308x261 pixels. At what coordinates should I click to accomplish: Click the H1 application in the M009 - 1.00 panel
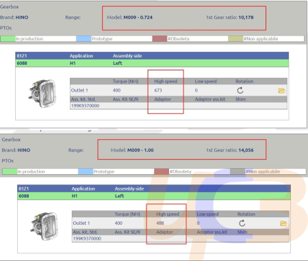pyautogui.click(x=75, y=196)
